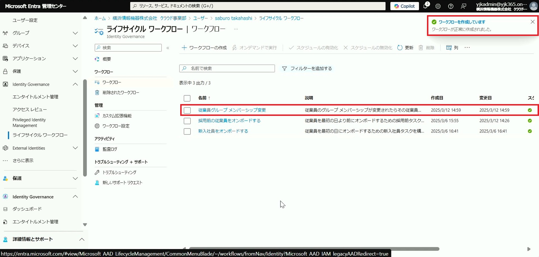Open エンタイトルメント管理 under upper Identity Governance
This screenshot has height=257, width=539.
click(x=35, y=97)
